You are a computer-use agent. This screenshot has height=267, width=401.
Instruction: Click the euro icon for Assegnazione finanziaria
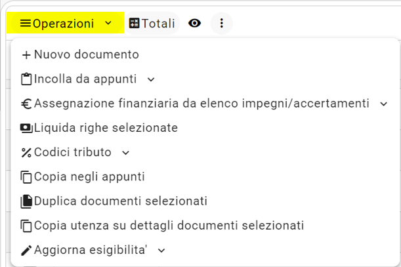(26, 104)
